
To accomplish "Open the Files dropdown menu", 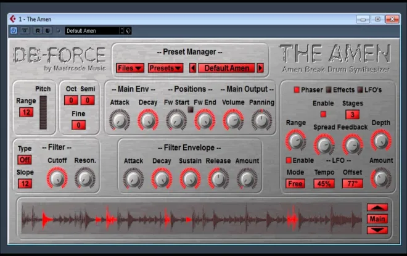I will pyautogui.click(x=130, y=68).
